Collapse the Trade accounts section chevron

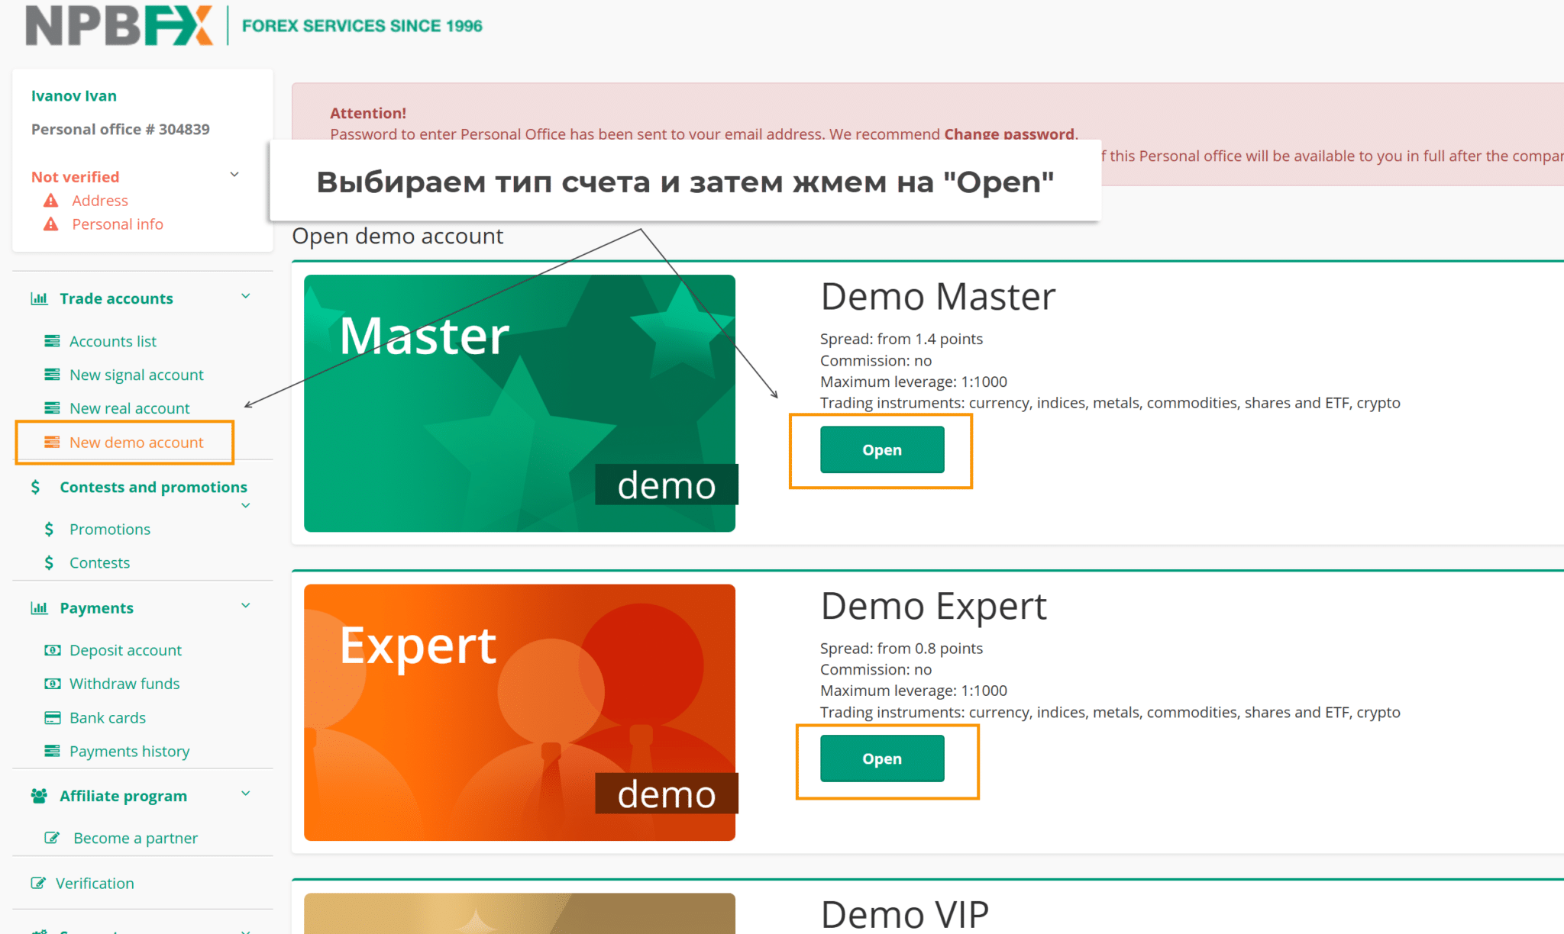(246, 297)
